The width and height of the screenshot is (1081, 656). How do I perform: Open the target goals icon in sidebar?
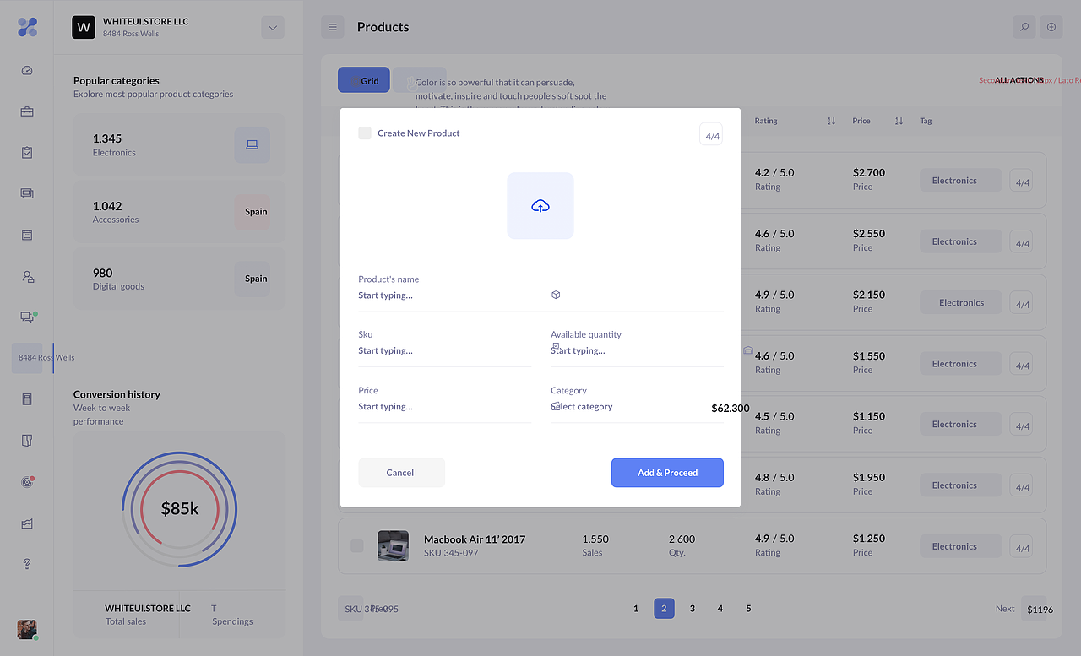[x=27, y=482]
